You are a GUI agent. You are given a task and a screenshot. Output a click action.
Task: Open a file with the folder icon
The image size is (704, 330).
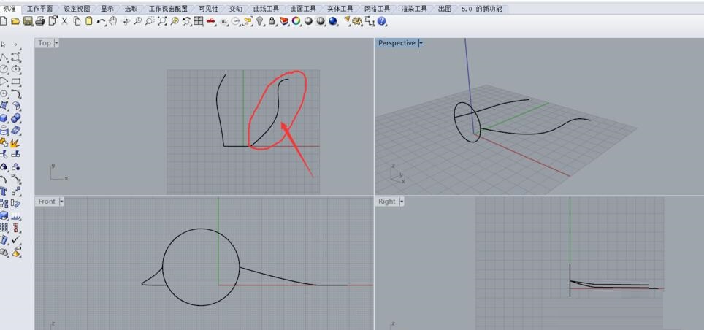15,21
